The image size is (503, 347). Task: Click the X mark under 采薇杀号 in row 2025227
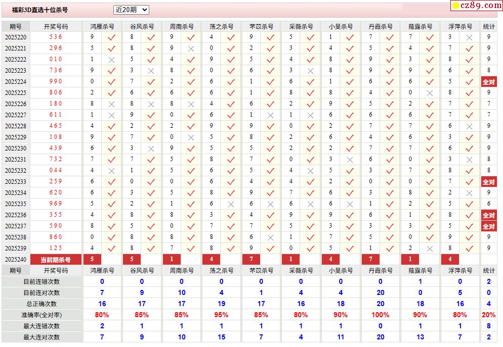click(310, 116)
